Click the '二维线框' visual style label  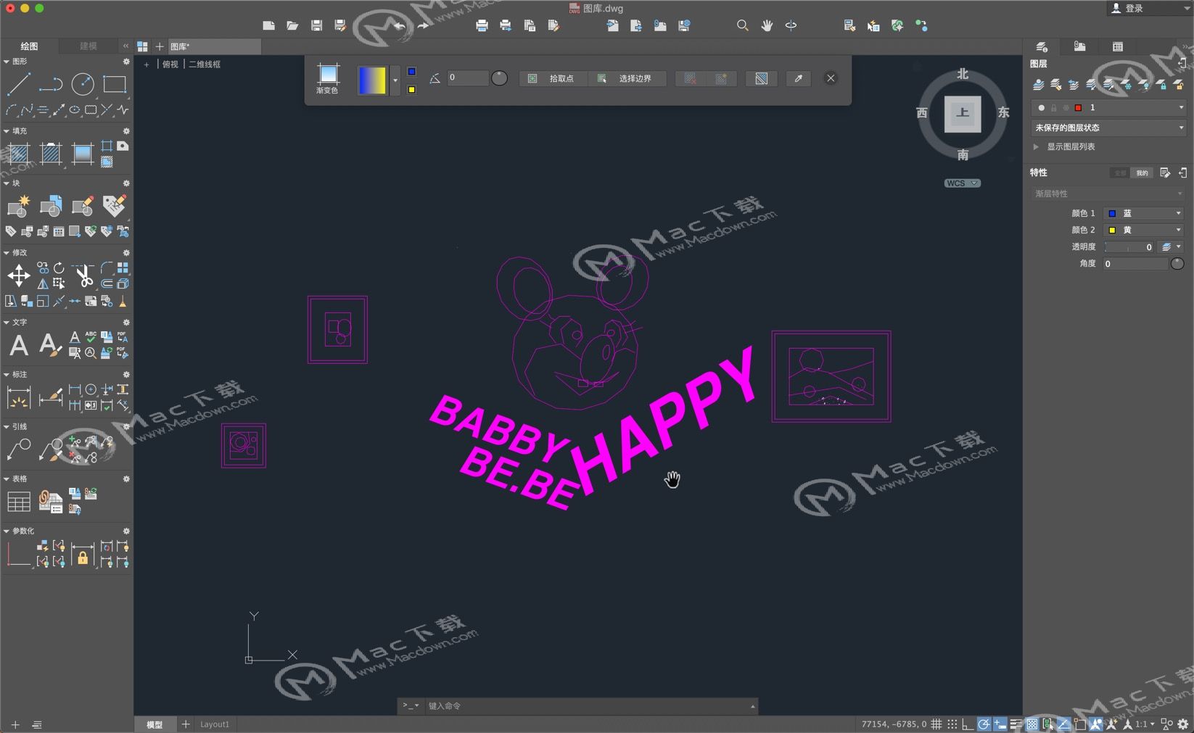[205, 64]
